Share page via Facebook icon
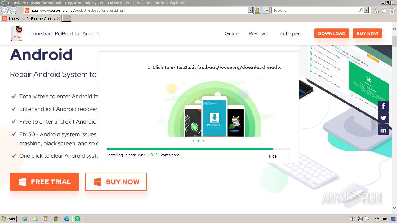The width and height of the screenshot is (397, 223). 383,106
